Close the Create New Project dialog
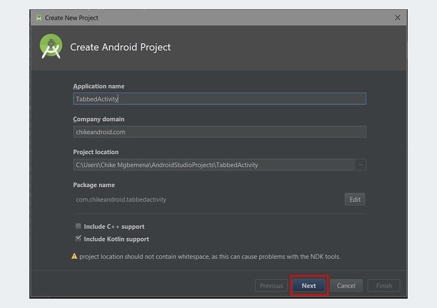Screen dimensions: 437x308 tap(397, 17)
